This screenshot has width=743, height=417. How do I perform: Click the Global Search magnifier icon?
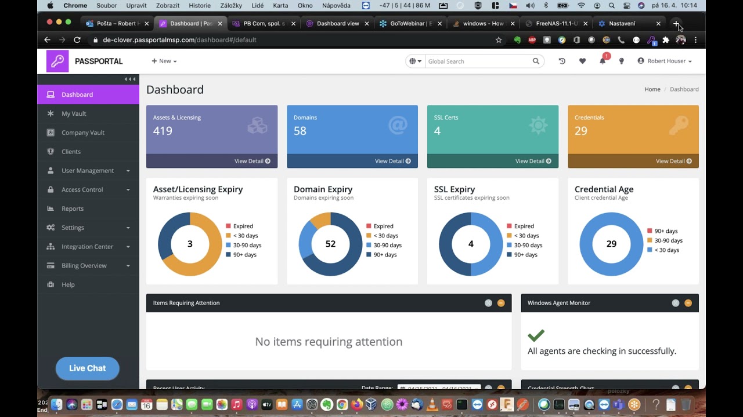(x=536, y=61)
